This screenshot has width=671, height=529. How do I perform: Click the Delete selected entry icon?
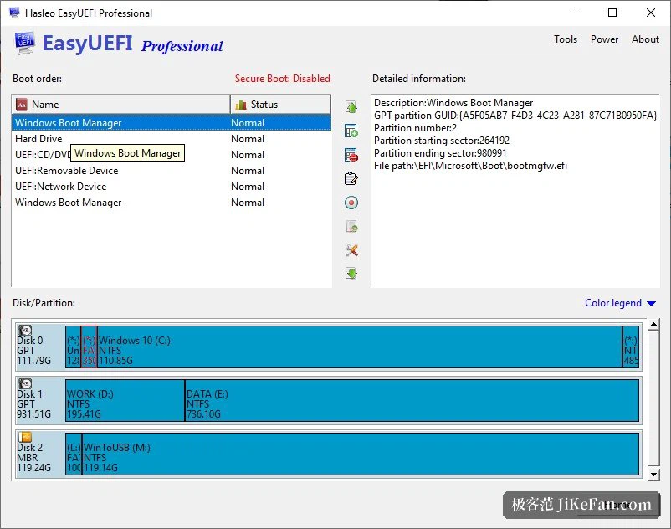point(351,155)
